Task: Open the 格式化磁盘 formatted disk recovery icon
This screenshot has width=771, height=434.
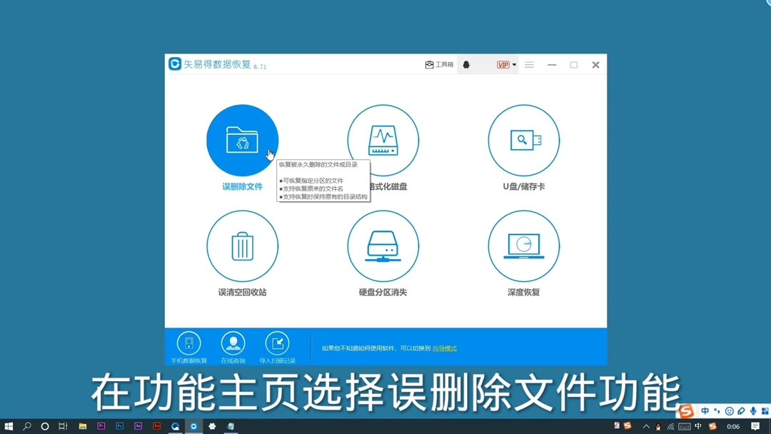Action: click(x=383, y=140)
